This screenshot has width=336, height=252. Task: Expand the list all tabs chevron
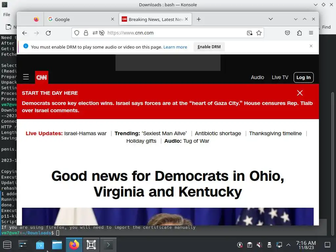tap(271, 19)
